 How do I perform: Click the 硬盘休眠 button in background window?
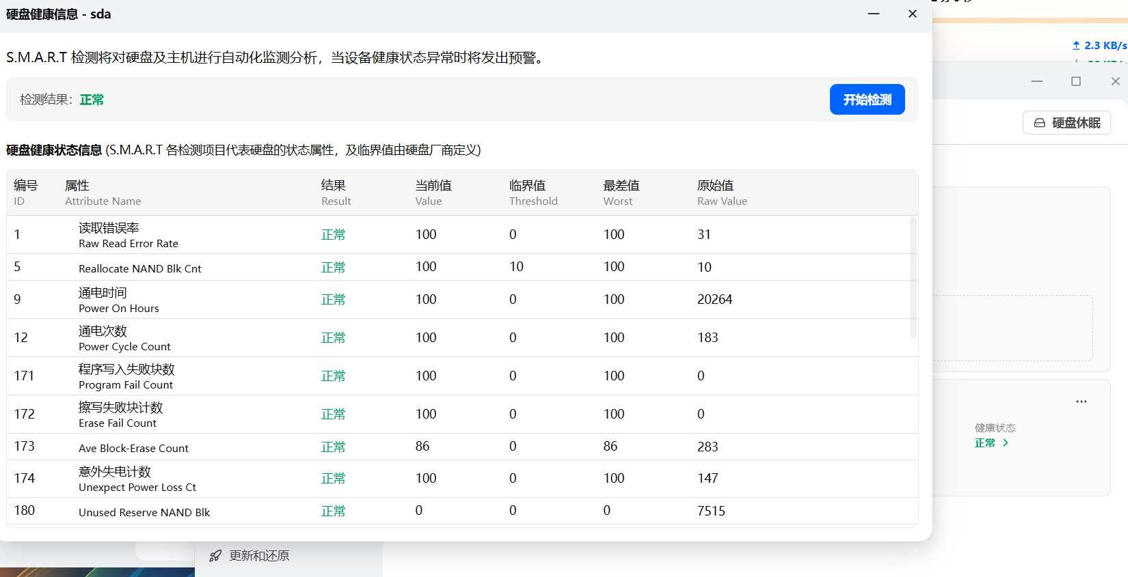coord(1066,123)
